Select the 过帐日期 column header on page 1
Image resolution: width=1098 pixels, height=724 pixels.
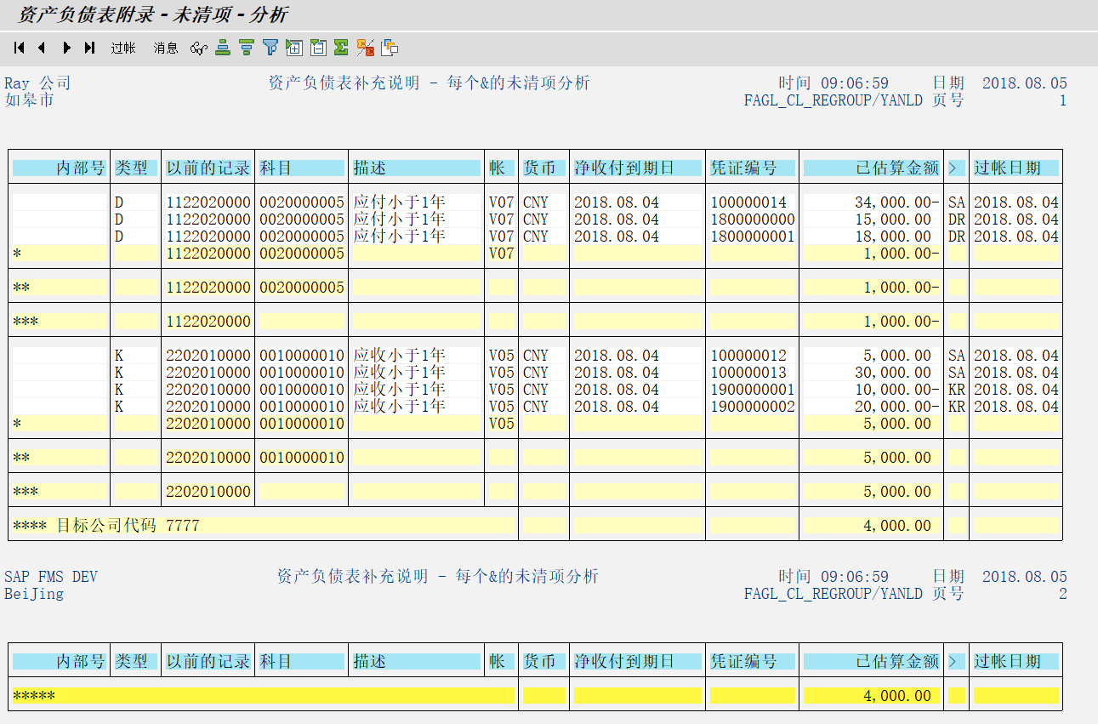(x=1016, y=168)
